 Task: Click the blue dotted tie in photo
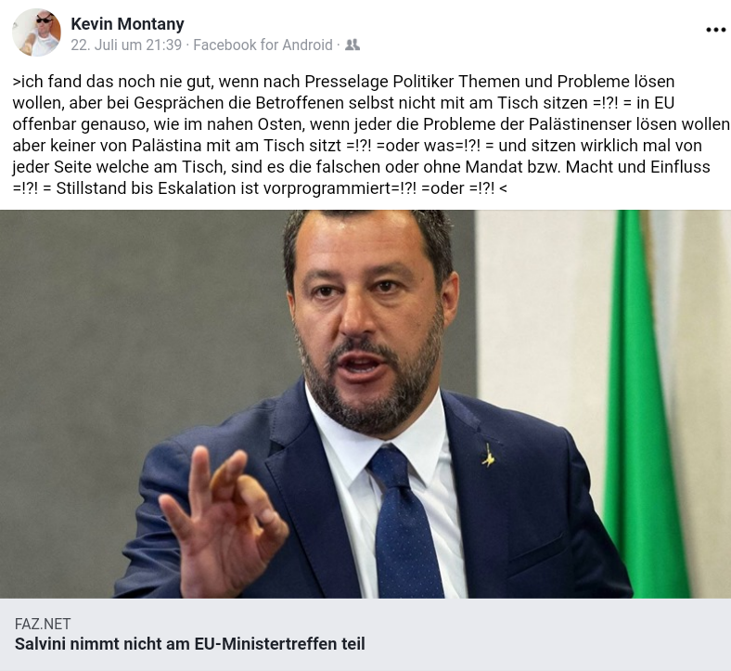coord(404,523)
